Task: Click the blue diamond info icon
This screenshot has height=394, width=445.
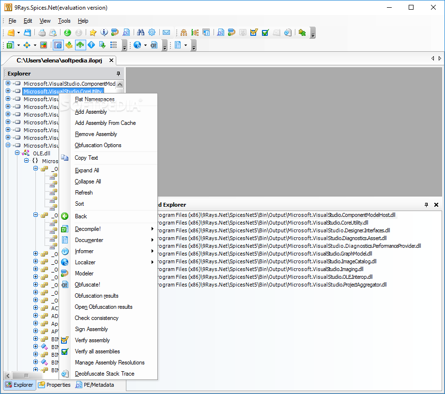Action: 92,45
